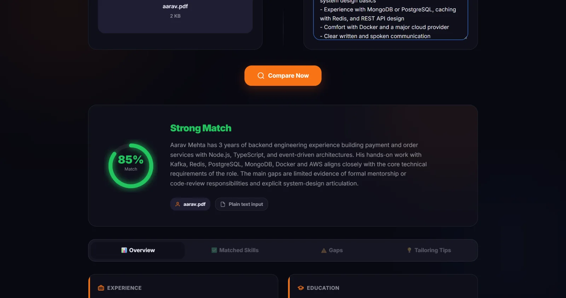The height and width of the screenshot is (298, 566).
Task: Click the person icon on aarav.pdf chip
Action: click(178, 204)
